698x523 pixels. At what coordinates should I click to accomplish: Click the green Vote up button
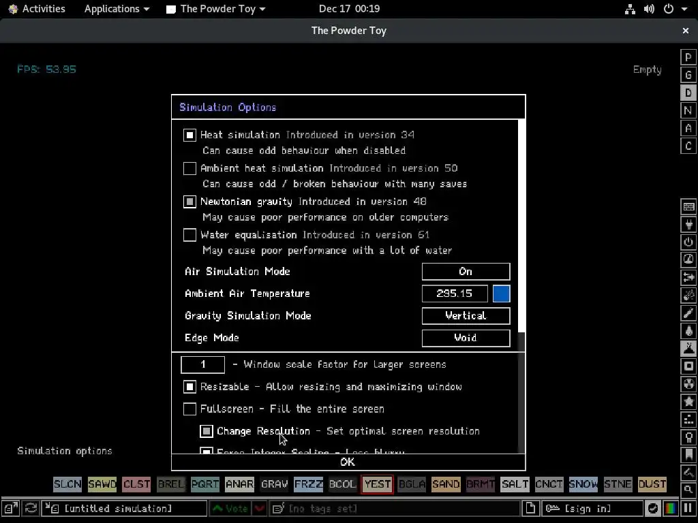coord(230,508)
